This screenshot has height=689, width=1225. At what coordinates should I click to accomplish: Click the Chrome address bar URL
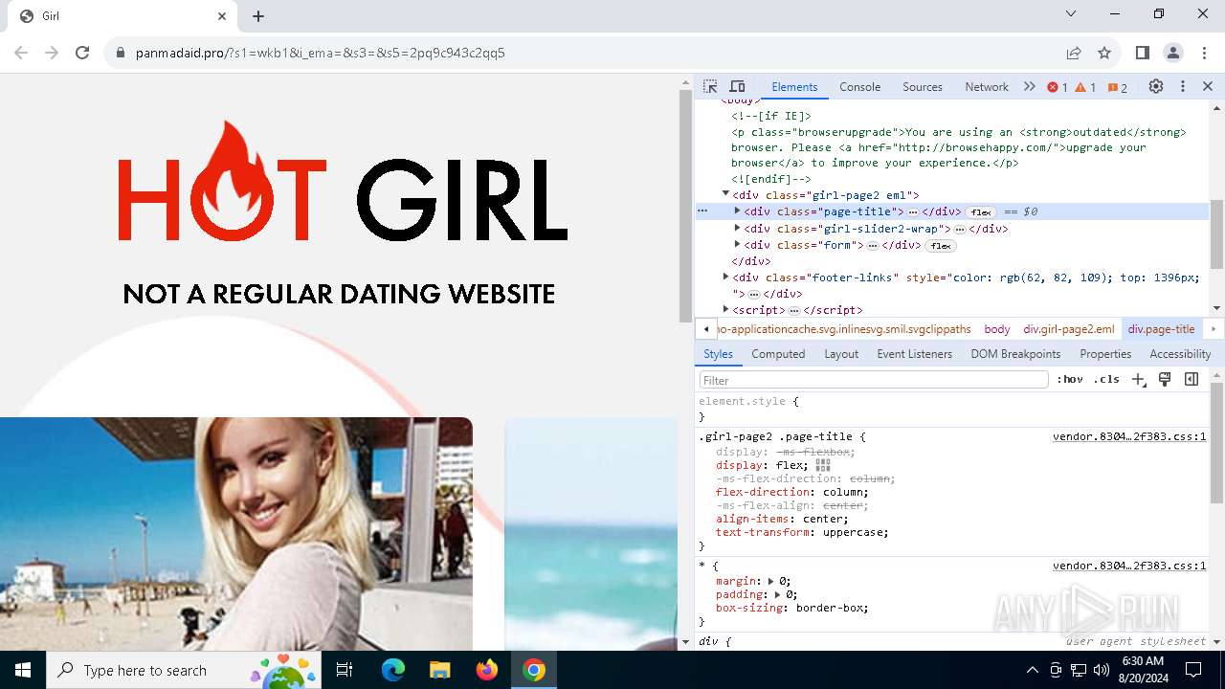(x=321, y=53)
